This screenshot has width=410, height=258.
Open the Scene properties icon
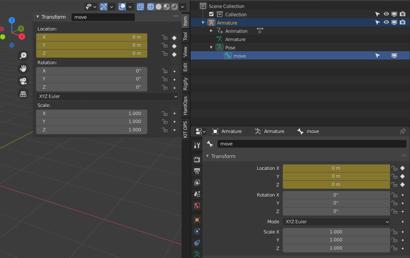tap(197, 194)
